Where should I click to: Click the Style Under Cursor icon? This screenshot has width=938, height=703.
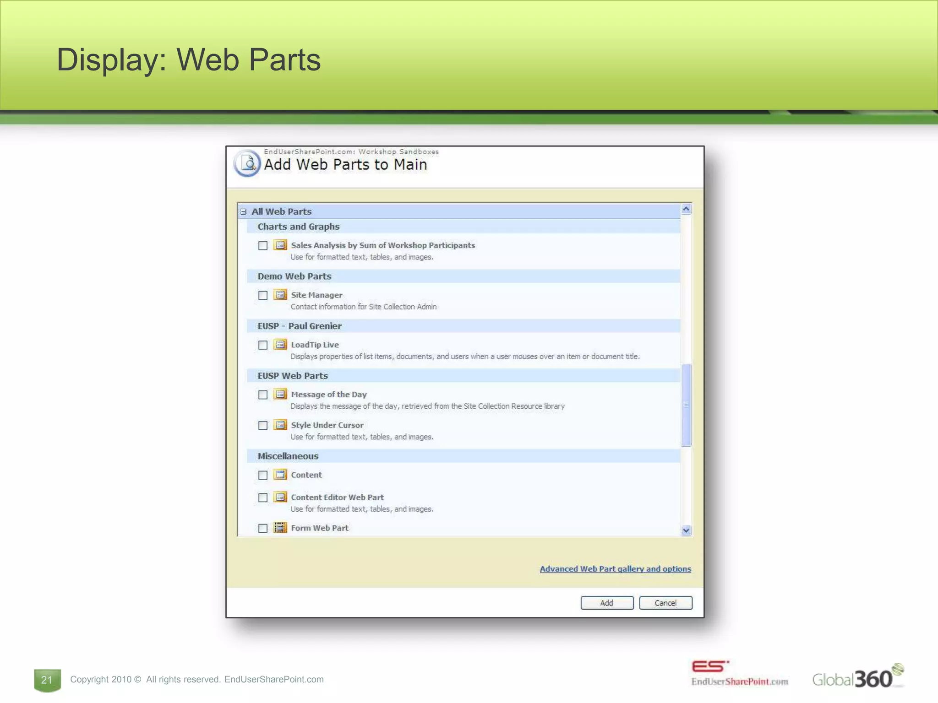(x=280, y=425)
